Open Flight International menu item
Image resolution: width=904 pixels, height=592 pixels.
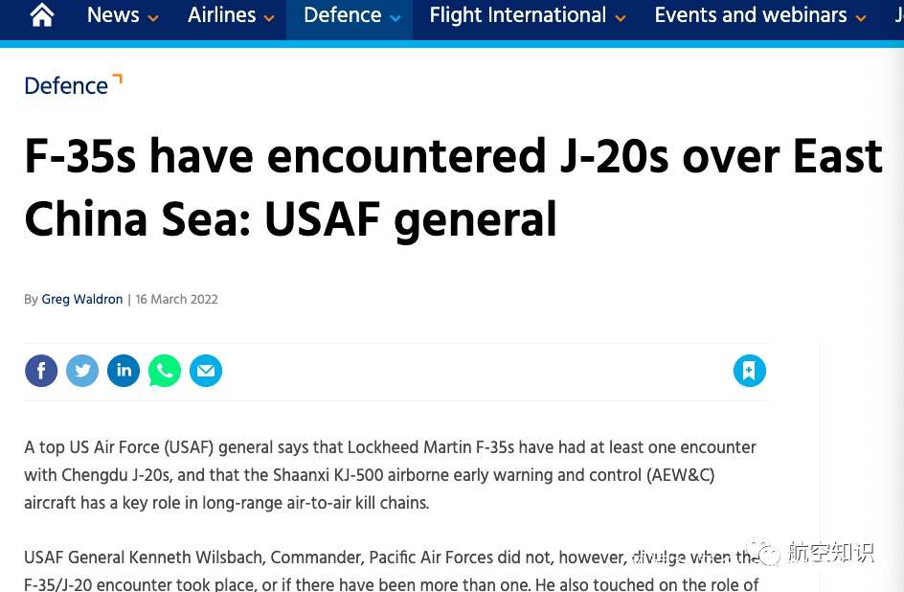pyautogui.click(x=517, y=15)
